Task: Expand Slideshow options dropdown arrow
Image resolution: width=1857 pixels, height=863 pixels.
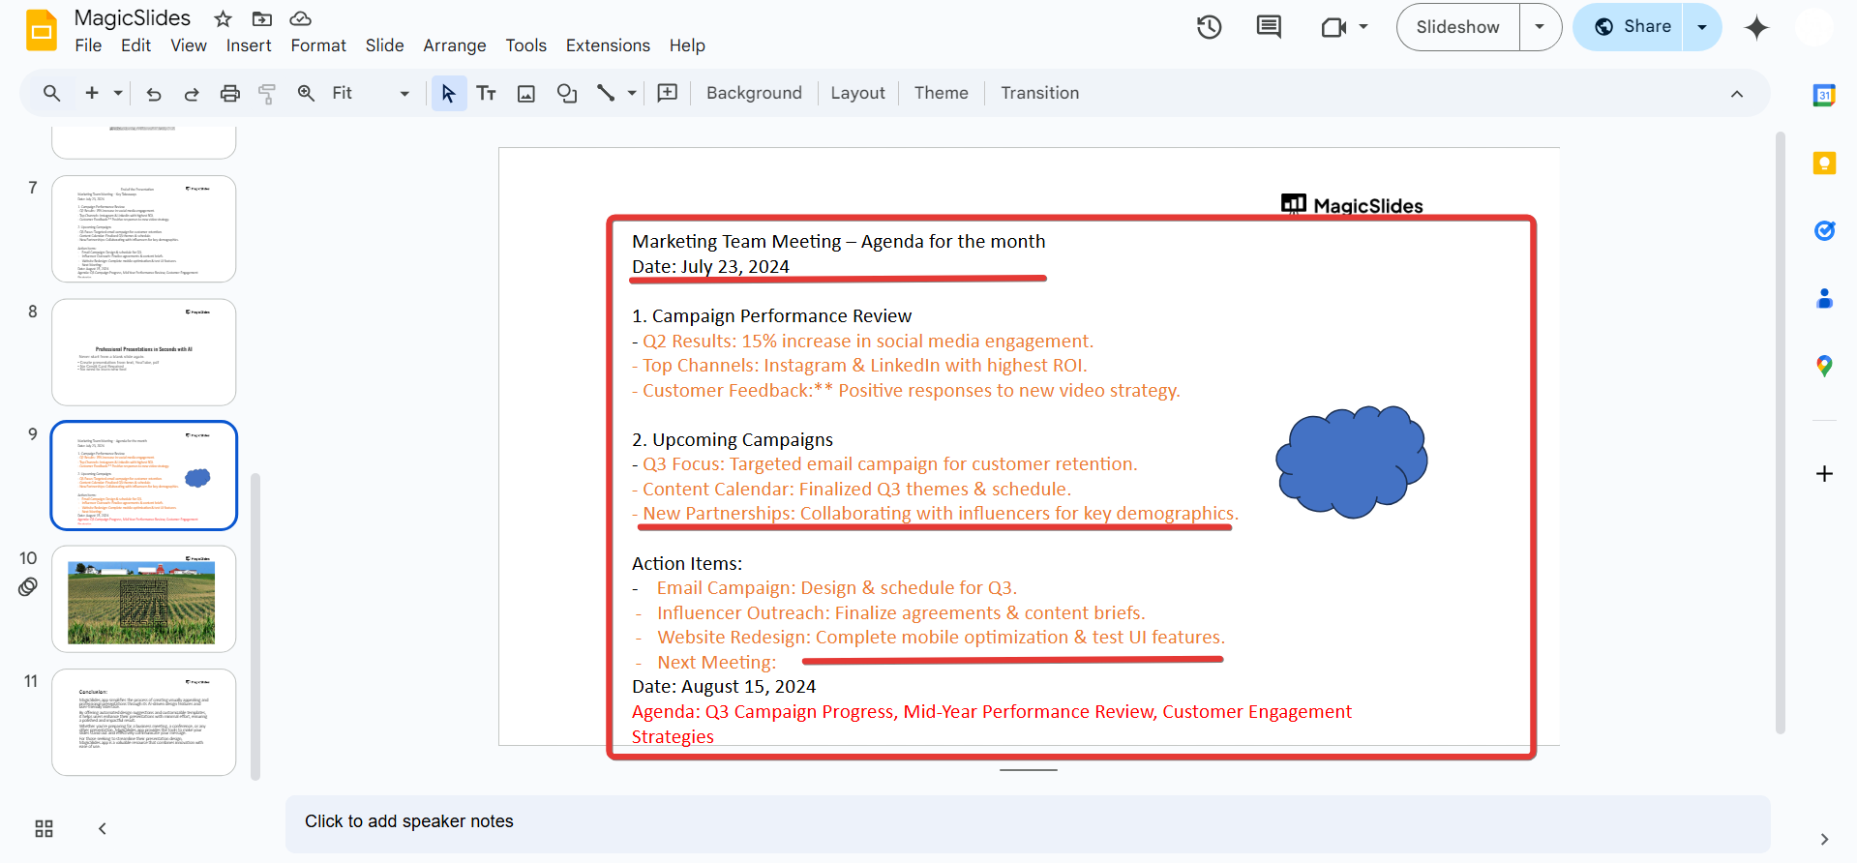Action: pos(1540,27)
